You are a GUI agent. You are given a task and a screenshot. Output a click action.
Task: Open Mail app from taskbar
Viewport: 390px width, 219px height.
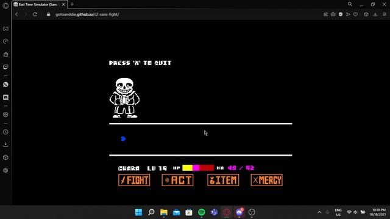click(176, 212)
